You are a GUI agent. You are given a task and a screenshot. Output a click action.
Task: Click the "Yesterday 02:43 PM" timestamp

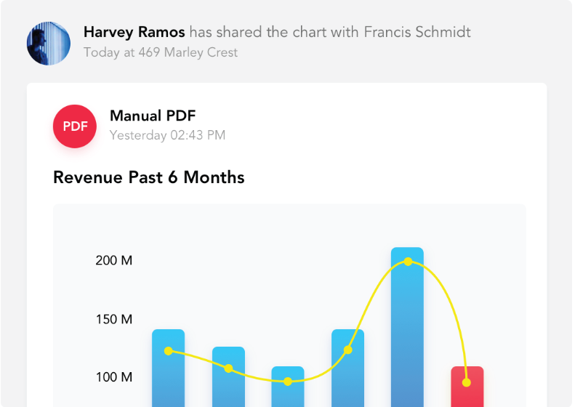point(167,135)
